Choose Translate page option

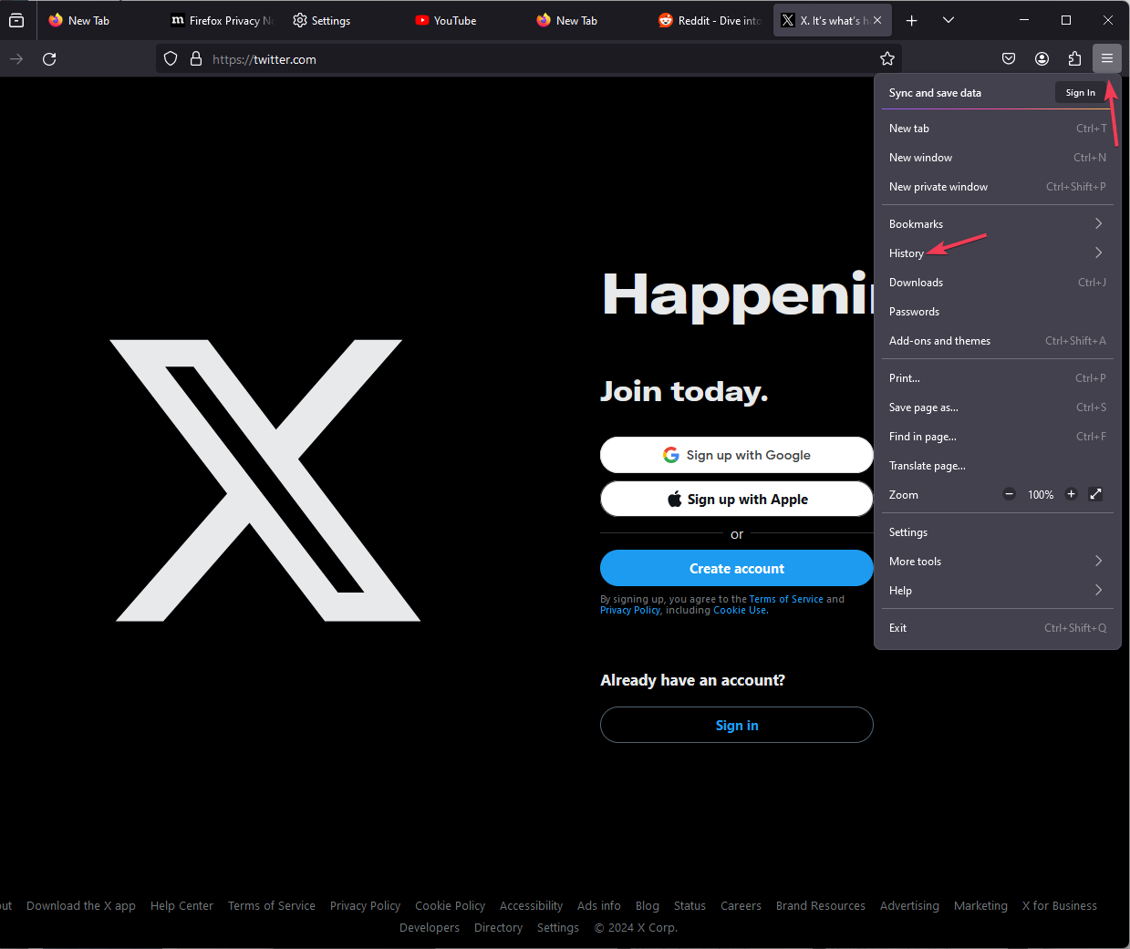[998, 466]
